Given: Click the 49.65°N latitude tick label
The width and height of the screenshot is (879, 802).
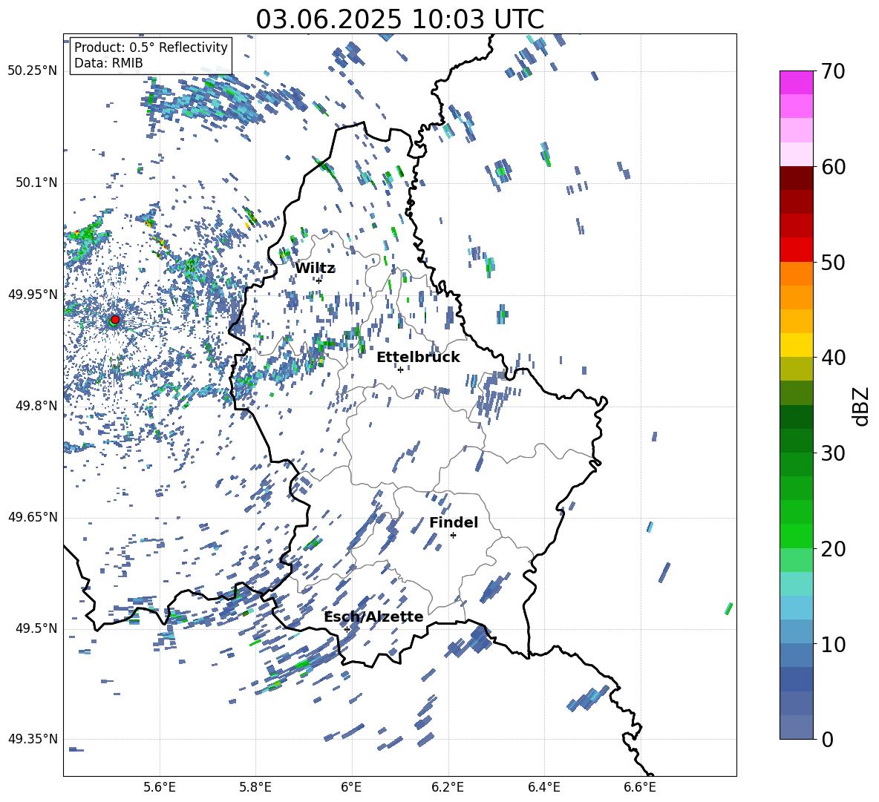Looking at the screenshot, I should [33, 517].
